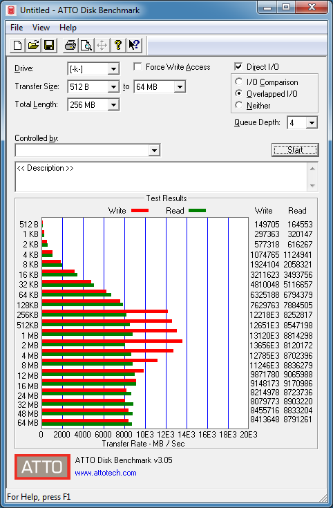
Task: Uncheck the Direct I/O checkbox
Action: 238,67
